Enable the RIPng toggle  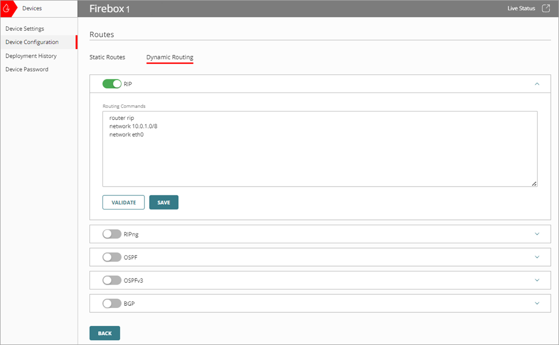point(112,233)
